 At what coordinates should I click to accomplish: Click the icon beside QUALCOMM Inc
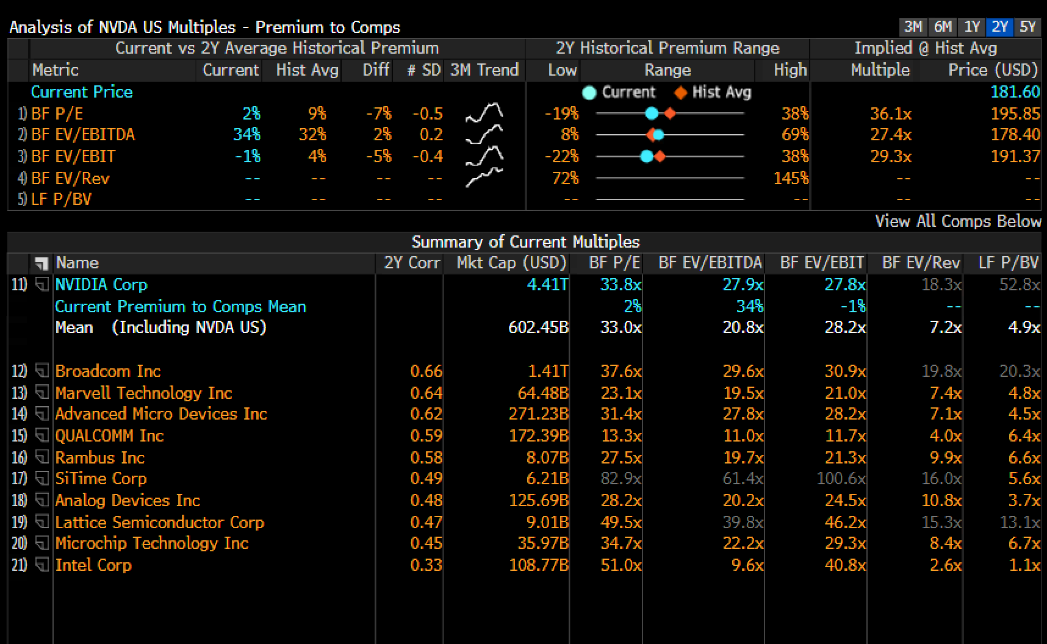[41, 435]
